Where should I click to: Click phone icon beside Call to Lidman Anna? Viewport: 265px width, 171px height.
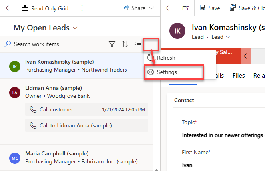[33, 125]
